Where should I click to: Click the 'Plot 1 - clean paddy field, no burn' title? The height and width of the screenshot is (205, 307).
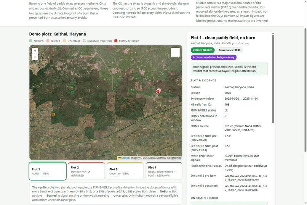tap(223, 38)
